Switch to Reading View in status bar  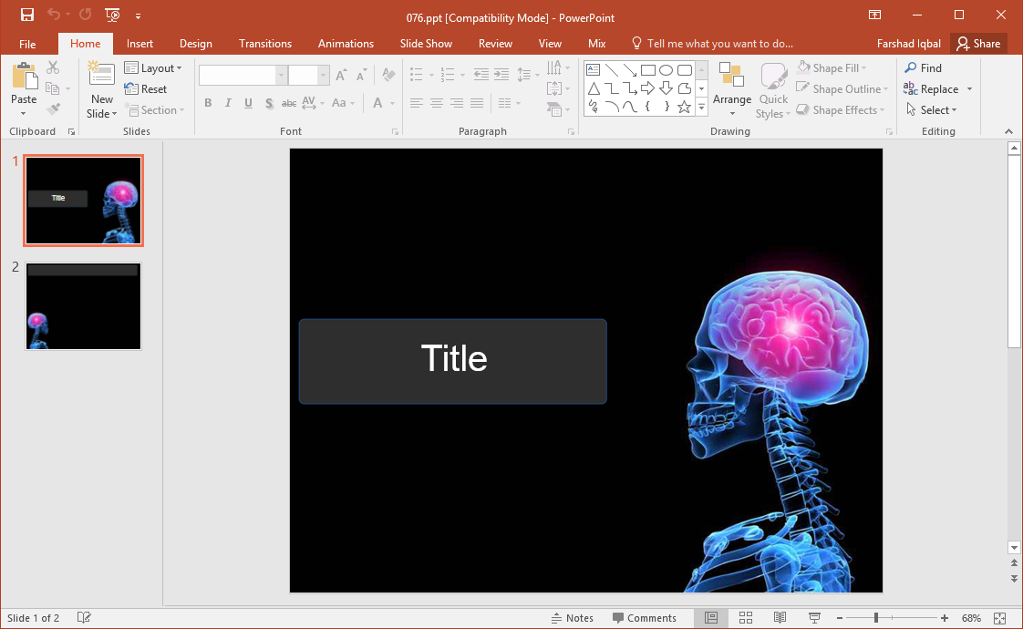(780, 618)
